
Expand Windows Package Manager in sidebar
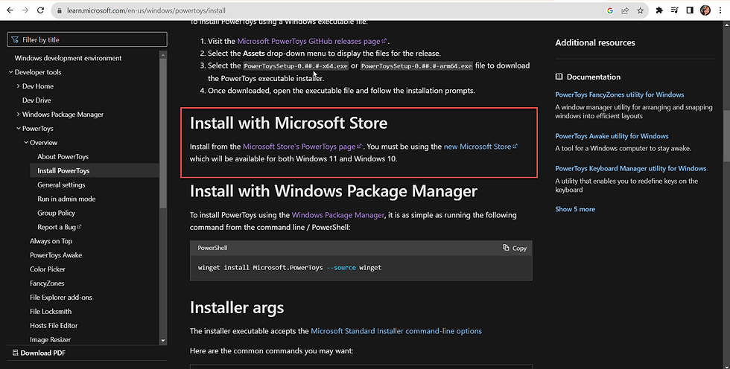pos(19,115)
